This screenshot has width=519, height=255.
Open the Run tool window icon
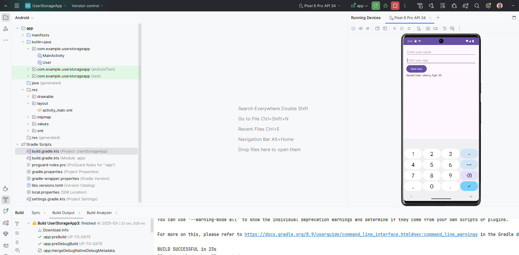pyautogui.click(x=6, y=211)
